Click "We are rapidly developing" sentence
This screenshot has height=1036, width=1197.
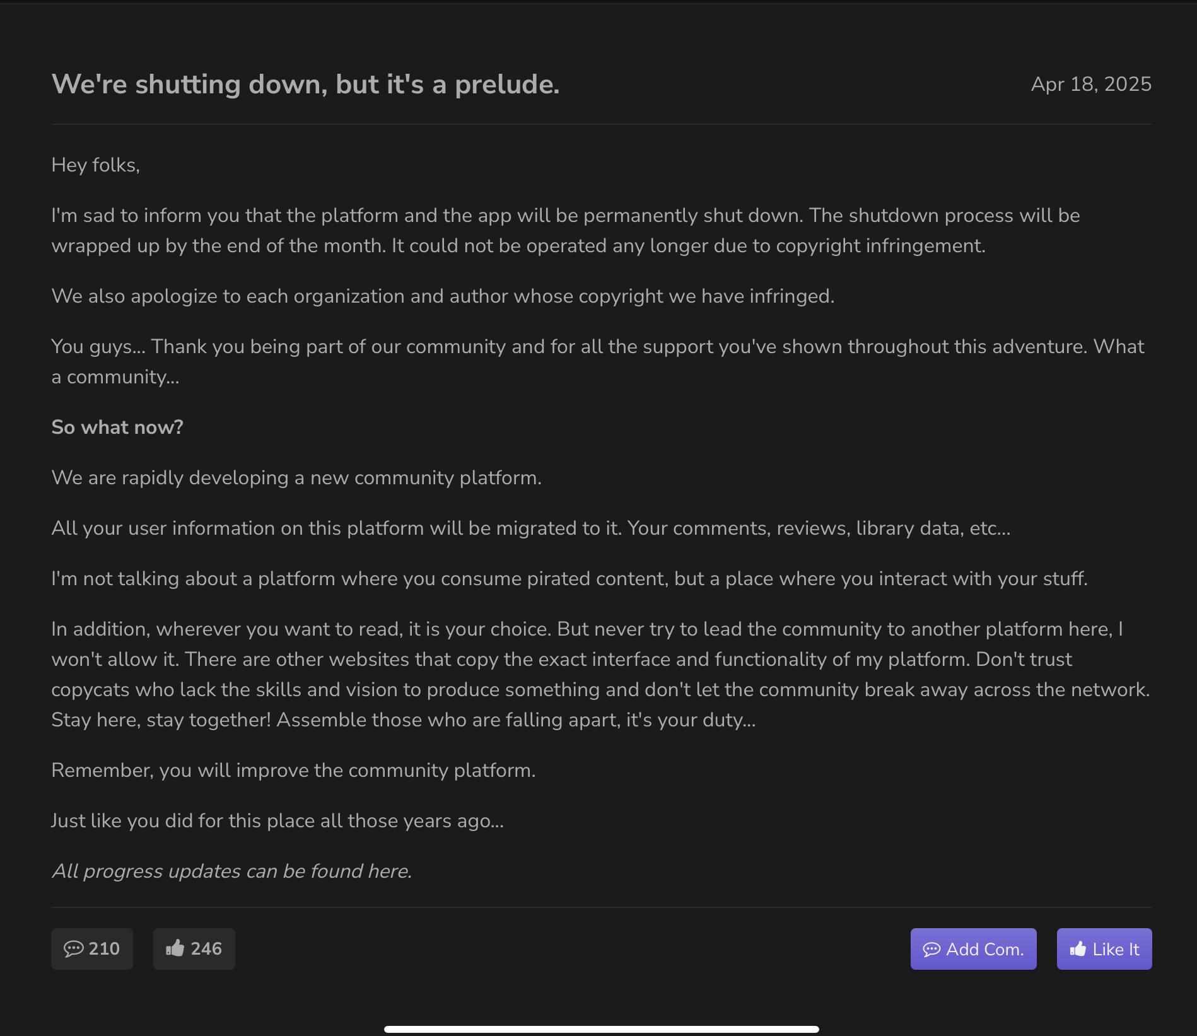tap(296, 477)
